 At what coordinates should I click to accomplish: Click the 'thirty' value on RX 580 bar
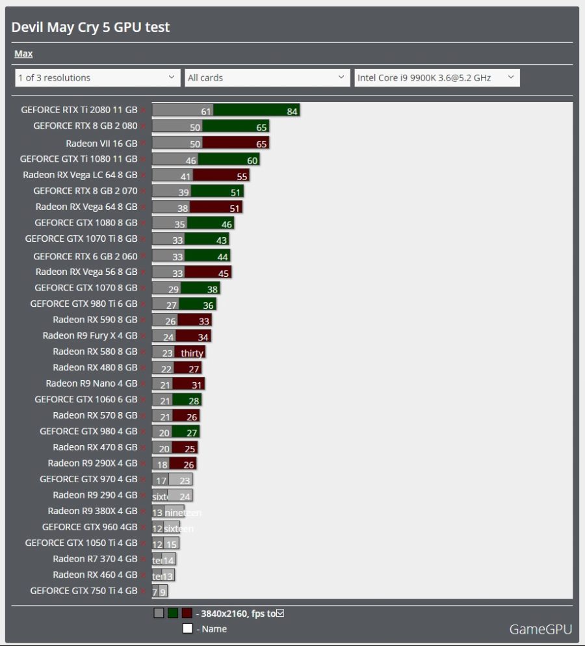tap(192, 353)
